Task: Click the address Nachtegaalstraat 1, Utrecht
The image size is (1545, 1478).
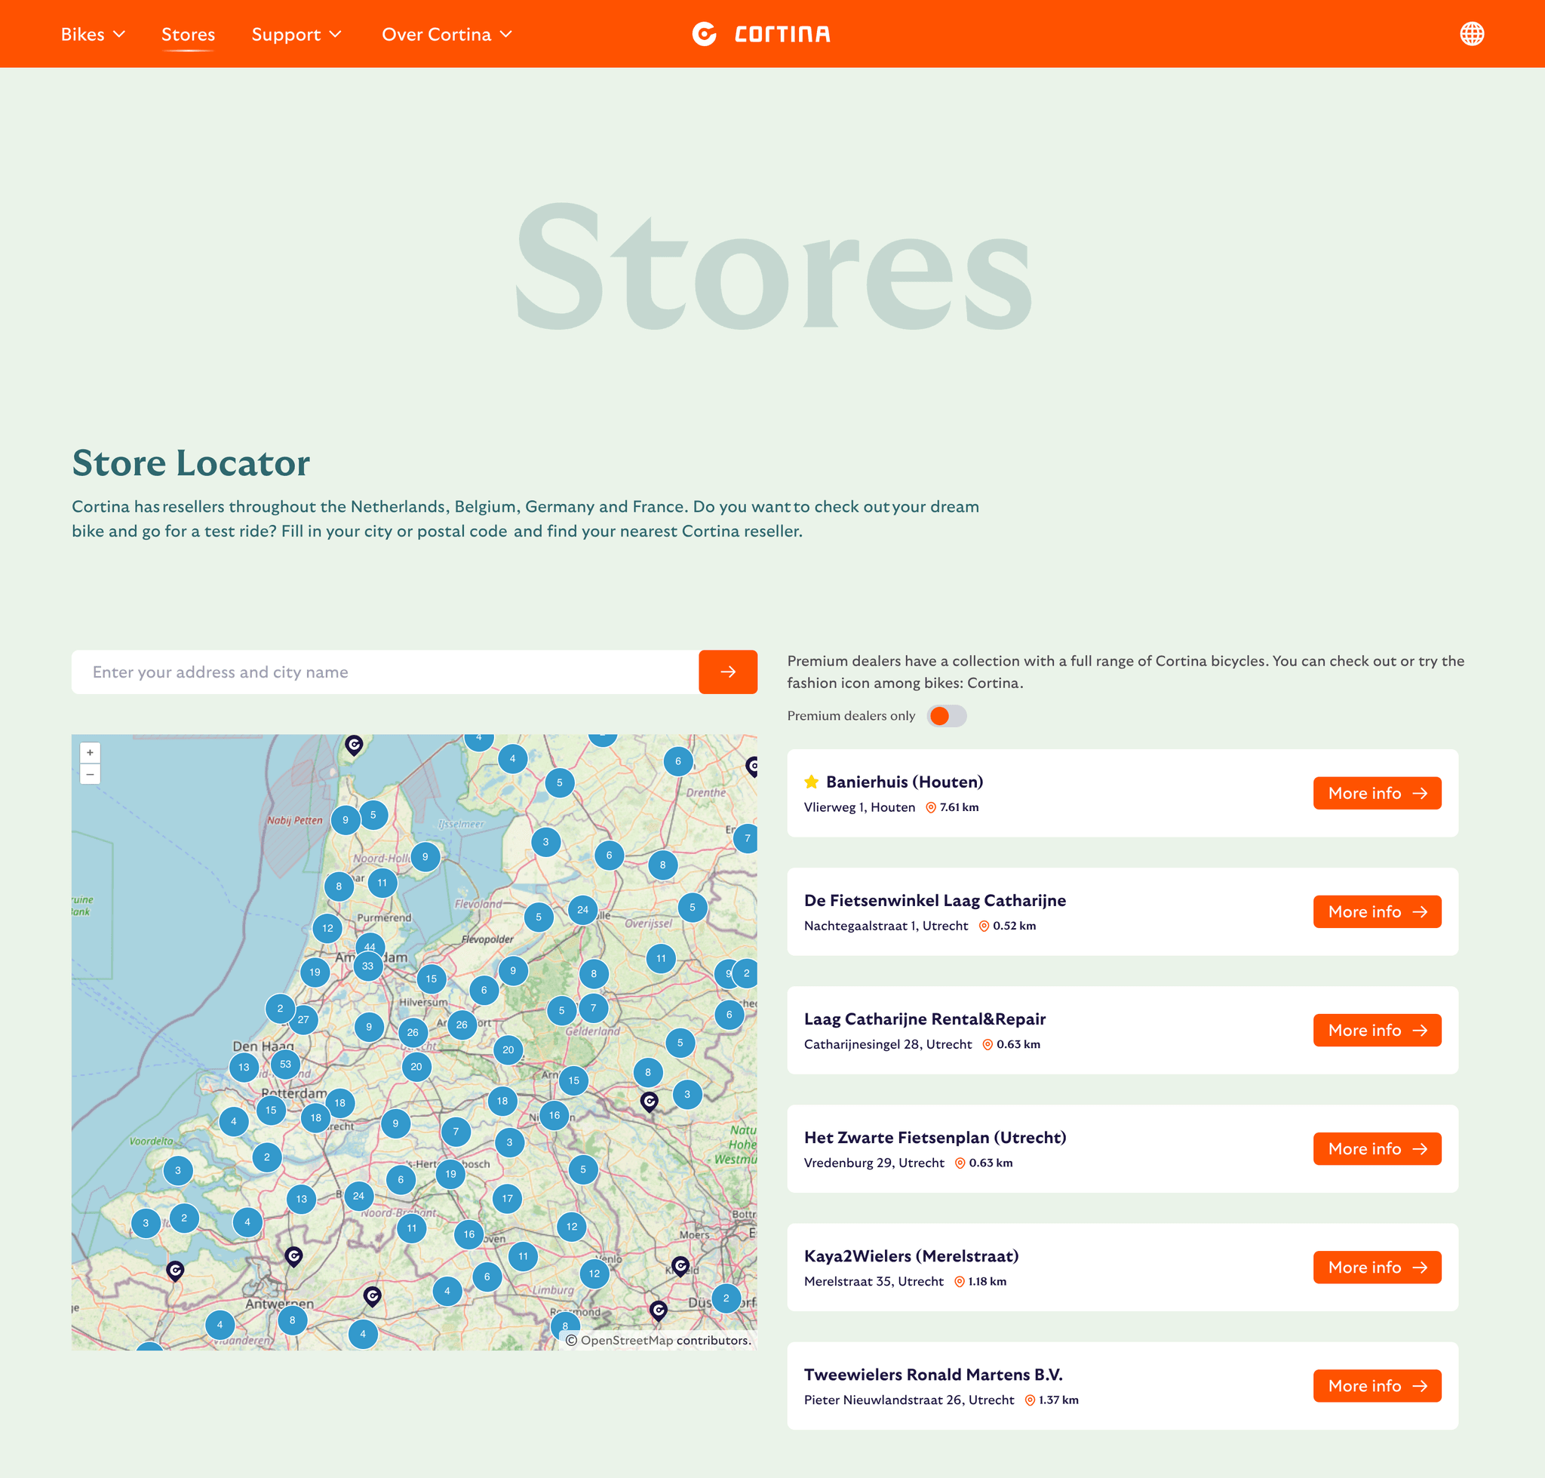Action: pyautogui.click(x=886, y=926)
